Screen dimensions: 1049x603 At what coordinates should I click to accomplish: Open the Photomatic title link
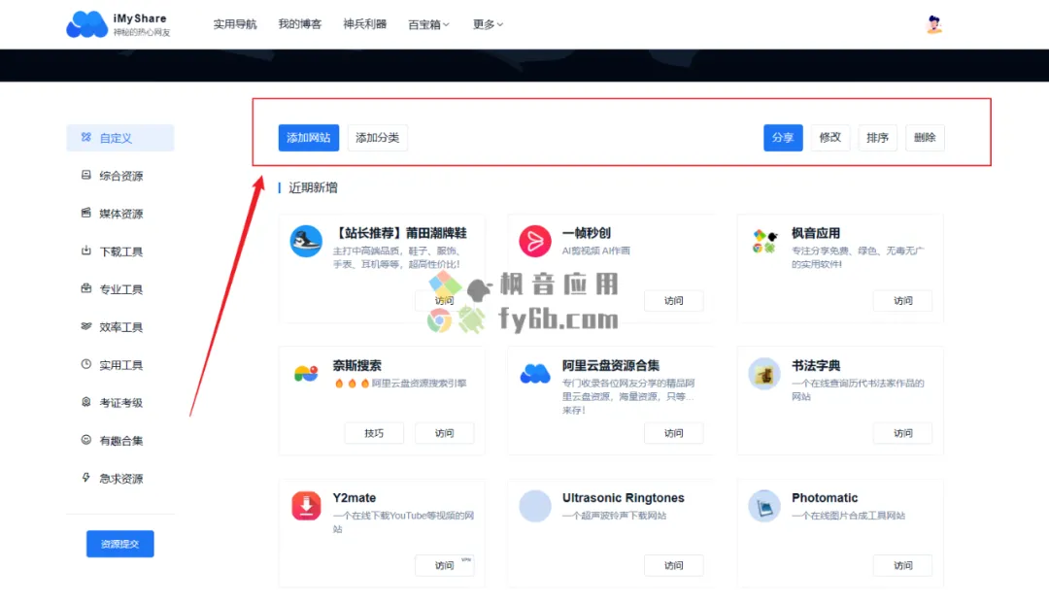point(825,498)
